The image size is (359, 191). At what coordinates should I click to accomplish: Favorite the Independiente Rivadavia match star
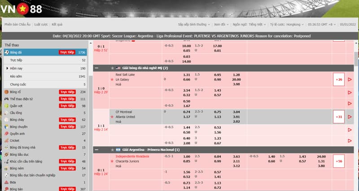click(112, 161)
